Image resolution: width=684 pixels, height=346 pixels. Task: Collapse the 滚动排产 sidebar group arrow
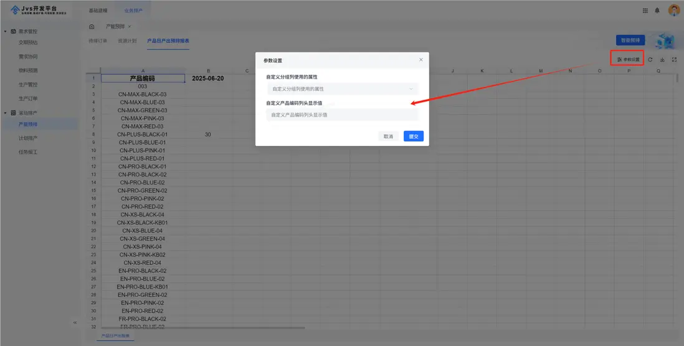[5, 113]
